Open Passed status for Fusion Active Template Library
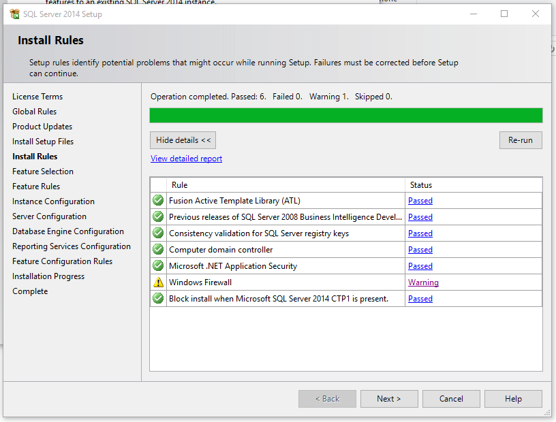 coord(420,201)
